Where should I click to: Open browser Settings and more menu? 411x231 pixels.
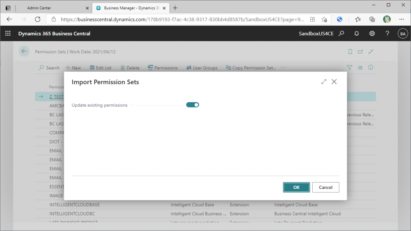tap(401, 19)
